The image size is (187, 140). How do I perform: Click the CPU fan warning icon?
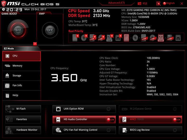click(x=58, y=130)
